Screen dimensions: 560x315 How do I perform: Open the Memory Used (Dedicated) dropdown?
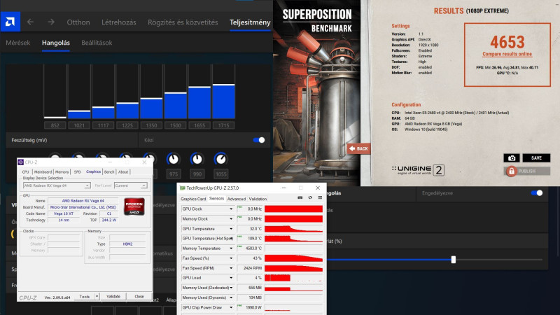(231, 288)
